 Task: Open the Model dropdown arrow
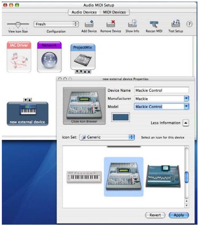(186, 106)
